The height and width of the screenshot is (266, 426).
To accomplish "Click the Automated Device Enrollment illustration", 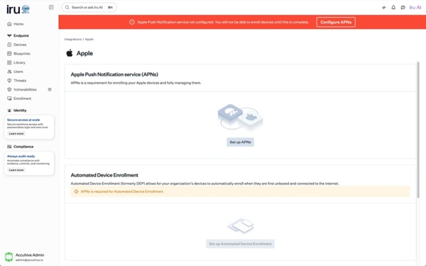I will point(241,226).
